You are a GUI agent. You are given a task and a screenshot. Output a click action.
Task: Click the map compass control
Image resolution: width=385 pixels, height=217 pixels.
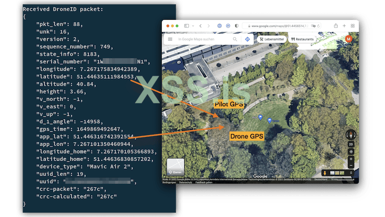[351, 135]
